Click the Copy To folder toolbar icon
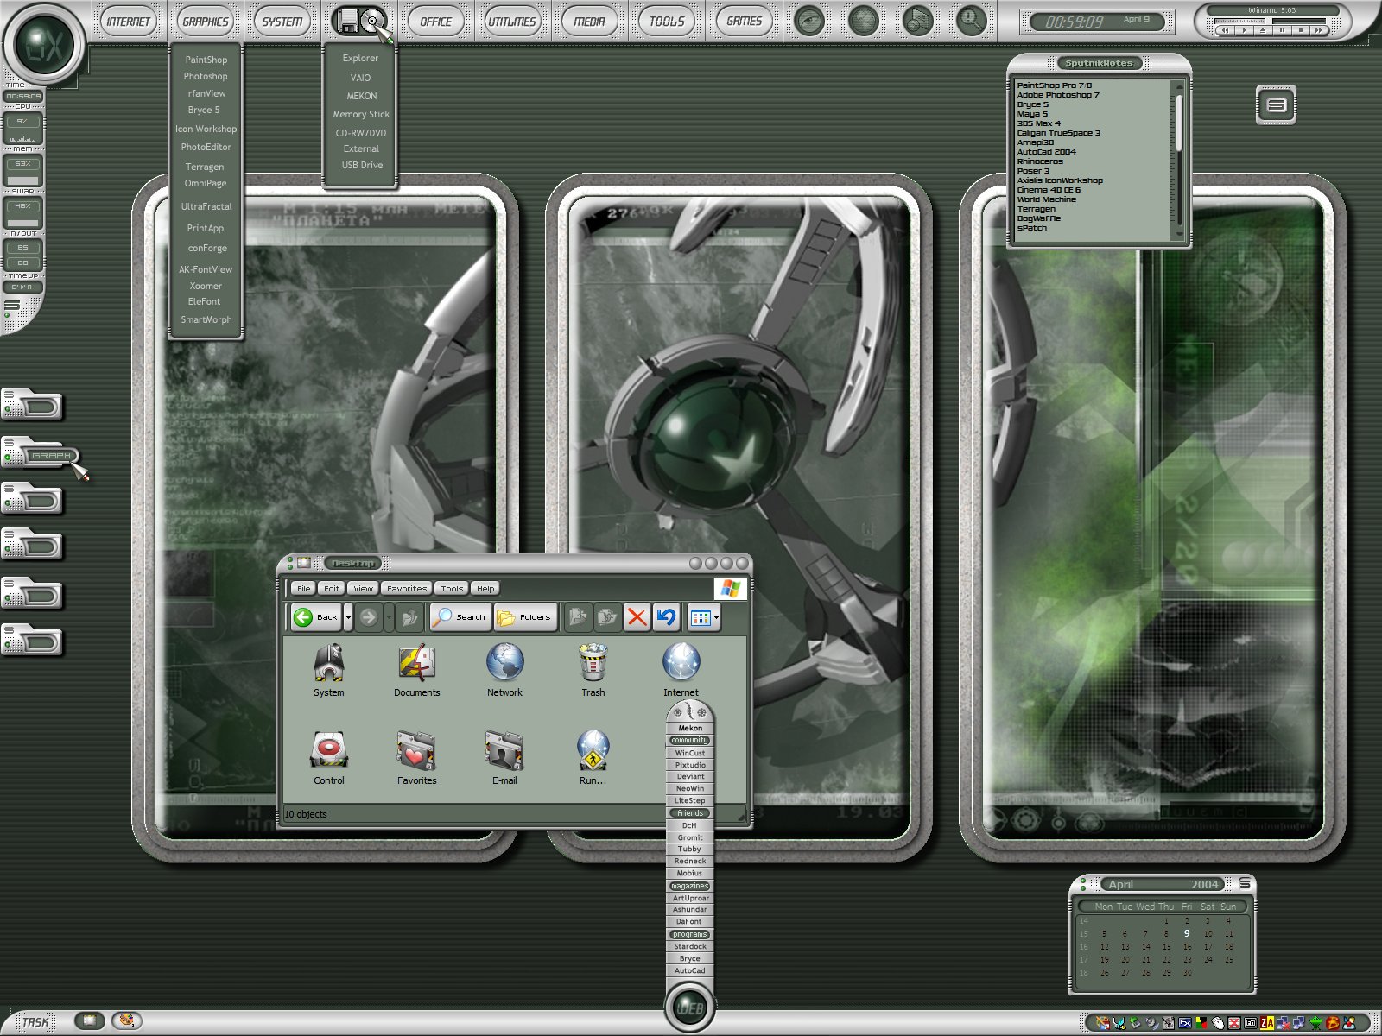The width and height of the screenshot is (1382, 1036). click(x=607, y=616)
